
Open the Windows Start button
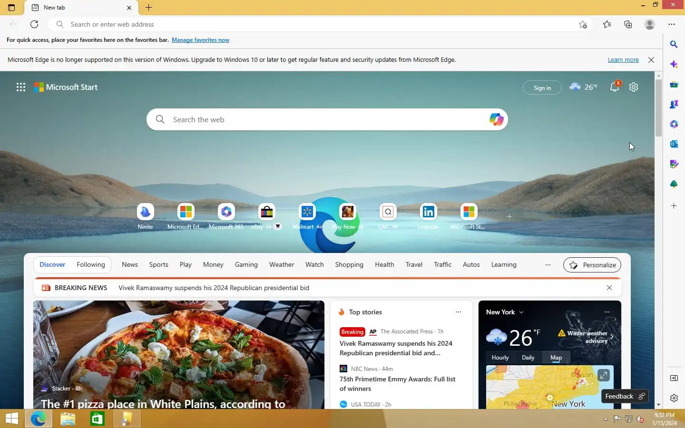click(x=11, y=418)
